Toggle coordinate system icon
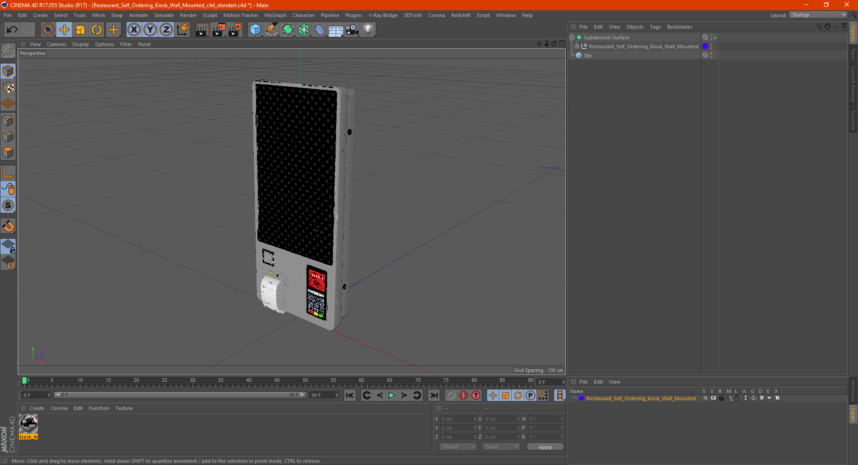Viewport: 858px width, 465px height. pyautogui.click(x=183, y=30)
